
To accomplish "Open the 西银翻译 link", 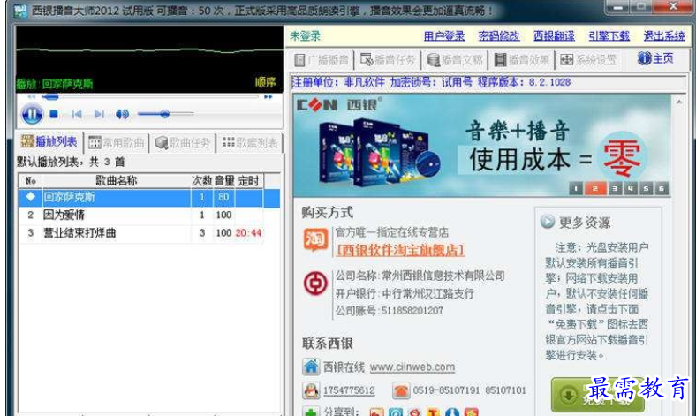I will (x=554, y=36).
